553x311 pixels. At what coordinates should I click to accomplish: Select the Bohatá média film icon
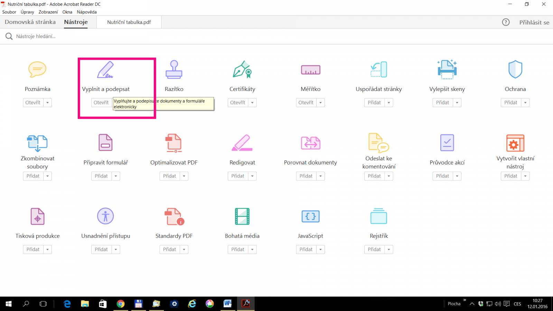coord(242,216)
